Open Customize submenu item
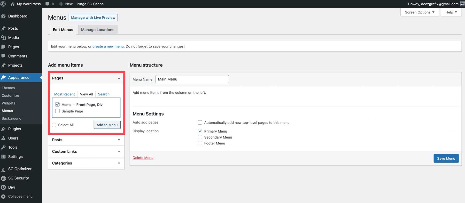This screenshot has height=203, width=465. coord(10,95)
